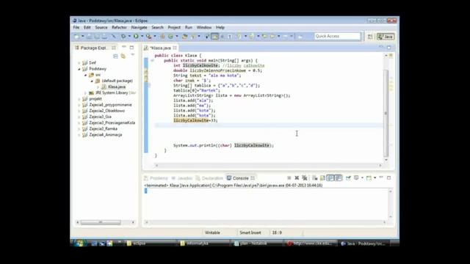The height and width of the screenshot is (264, 470).
Task: Click the Open Console icon
Action: point(369,177)
